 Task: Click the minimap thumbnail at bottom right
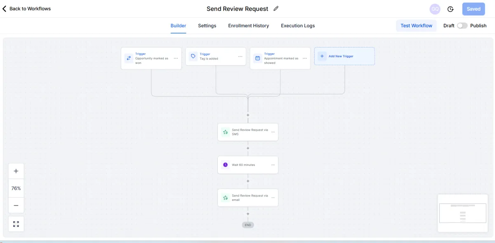[x=462, y=212]
